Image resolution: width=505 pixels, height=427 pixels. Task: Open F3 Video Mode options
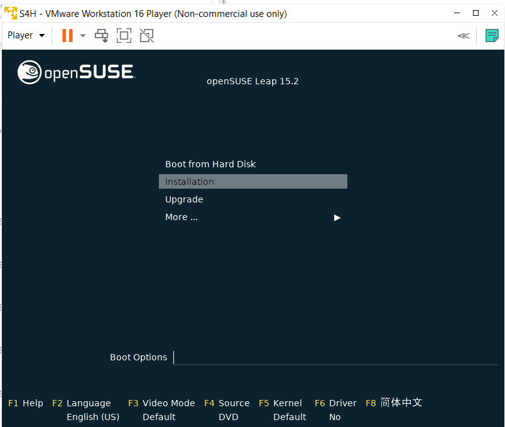click(161, 403)
